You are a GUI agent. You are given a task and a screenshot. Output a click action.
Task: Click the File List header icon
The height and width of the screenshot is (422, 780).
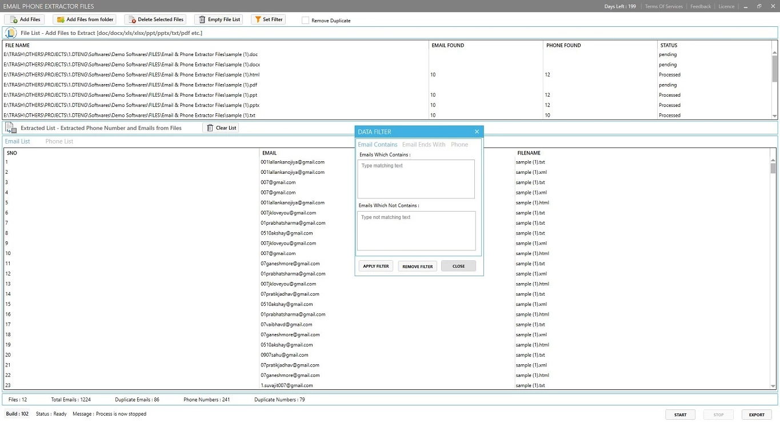coord(11,33)
